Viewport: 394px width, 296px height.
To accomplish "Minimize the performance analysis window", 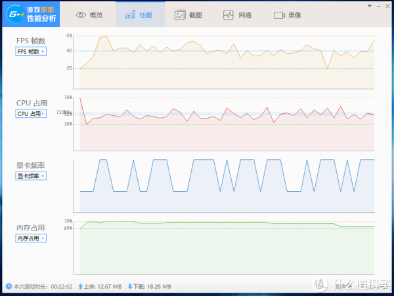I will (378, 6).
